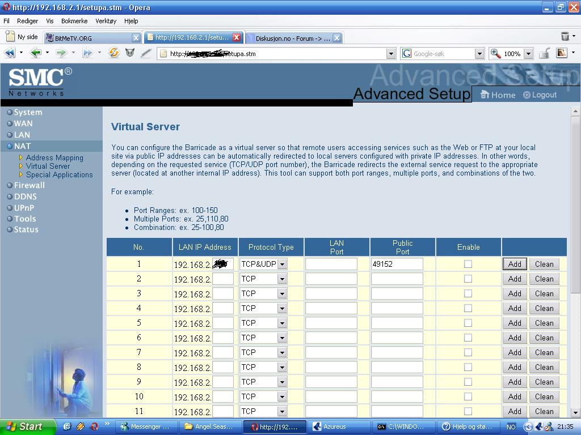Go back with the green Back arrow
This screenshot has height=435, width=581.
click(36, 53)
